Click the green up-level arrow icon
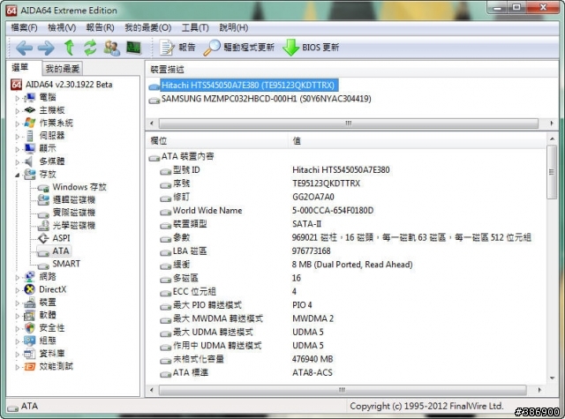 pos(69,48)
